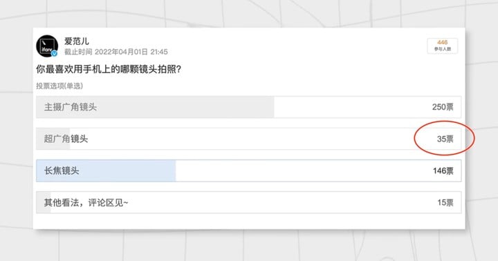Open the poll question about 哪颗镜头拍照

pos(109,69)
